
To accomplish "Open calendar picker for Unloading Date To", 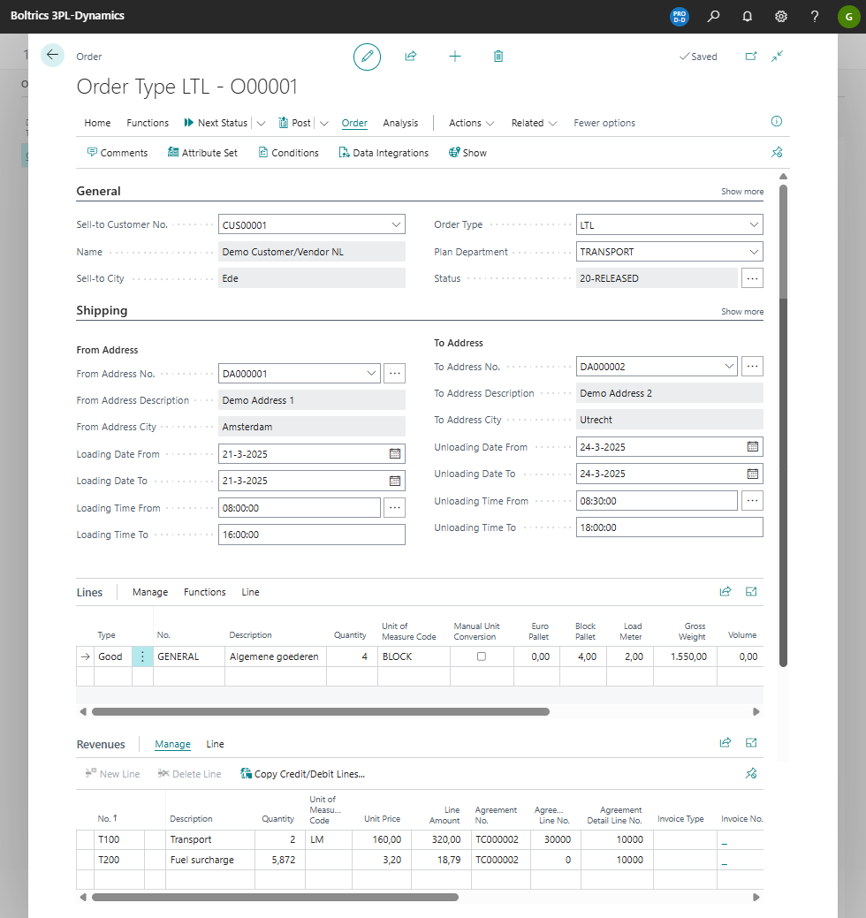I will tap(753, 474).
